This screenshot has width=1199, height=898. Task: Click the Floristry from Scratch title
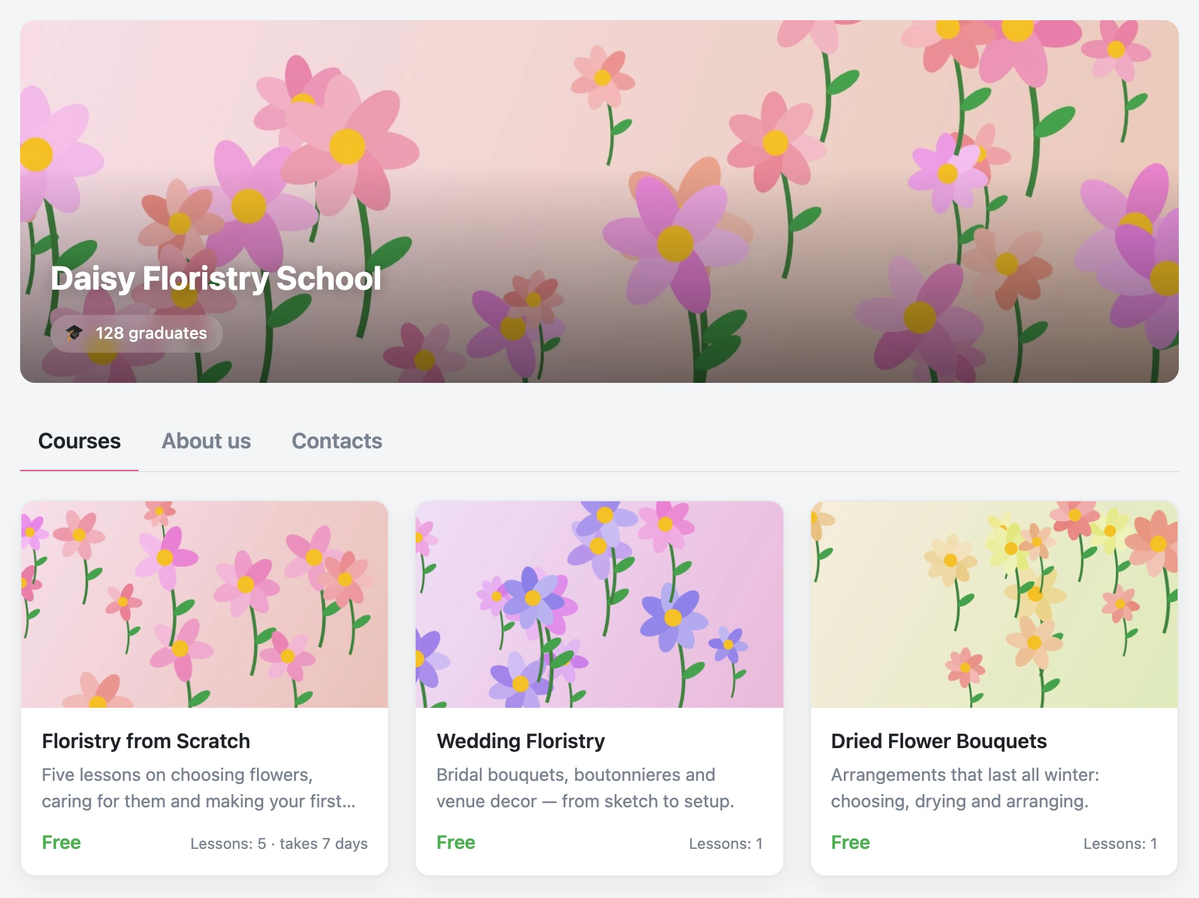click(x=146, y=741)
